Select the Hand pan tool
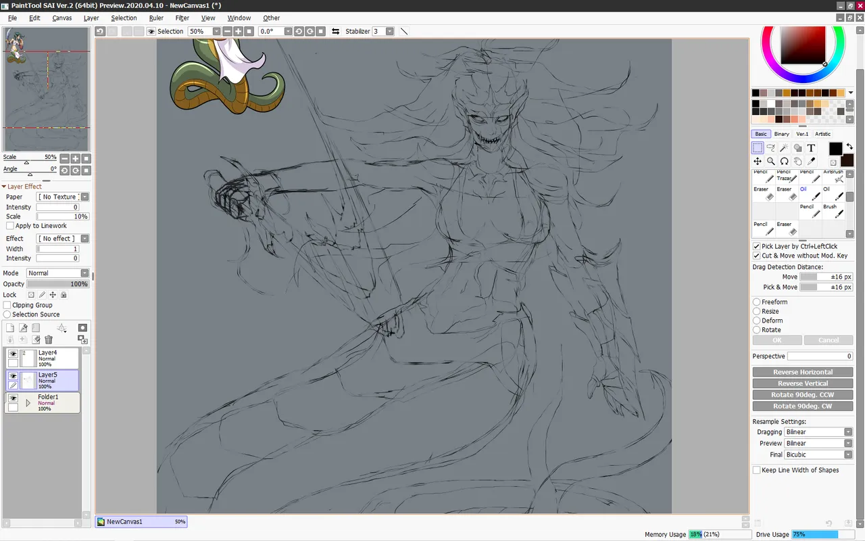The height and width of the screenshot is (541, 865). pos(797,162)
